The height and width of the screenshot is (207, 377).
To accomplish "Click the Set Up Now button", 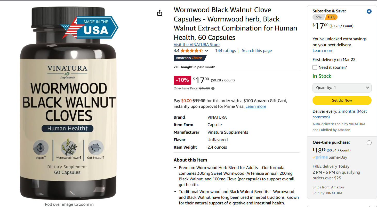I will tap(342, 100).
